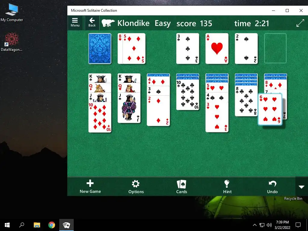Viewport: 308px width, 231px height.
Task: Select the jack of clubs card
Action: (100, 97)
